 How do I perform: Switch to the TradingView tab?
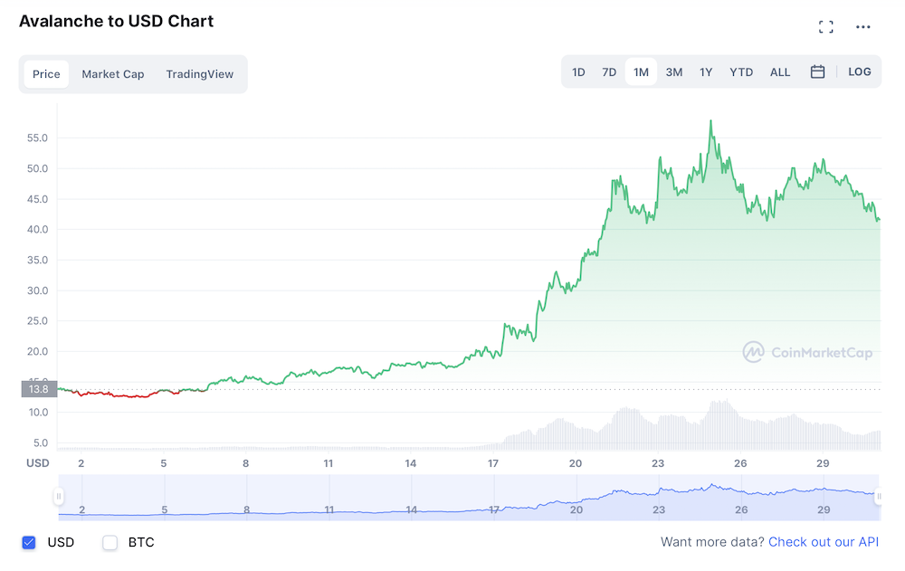(x=200, y=74)
